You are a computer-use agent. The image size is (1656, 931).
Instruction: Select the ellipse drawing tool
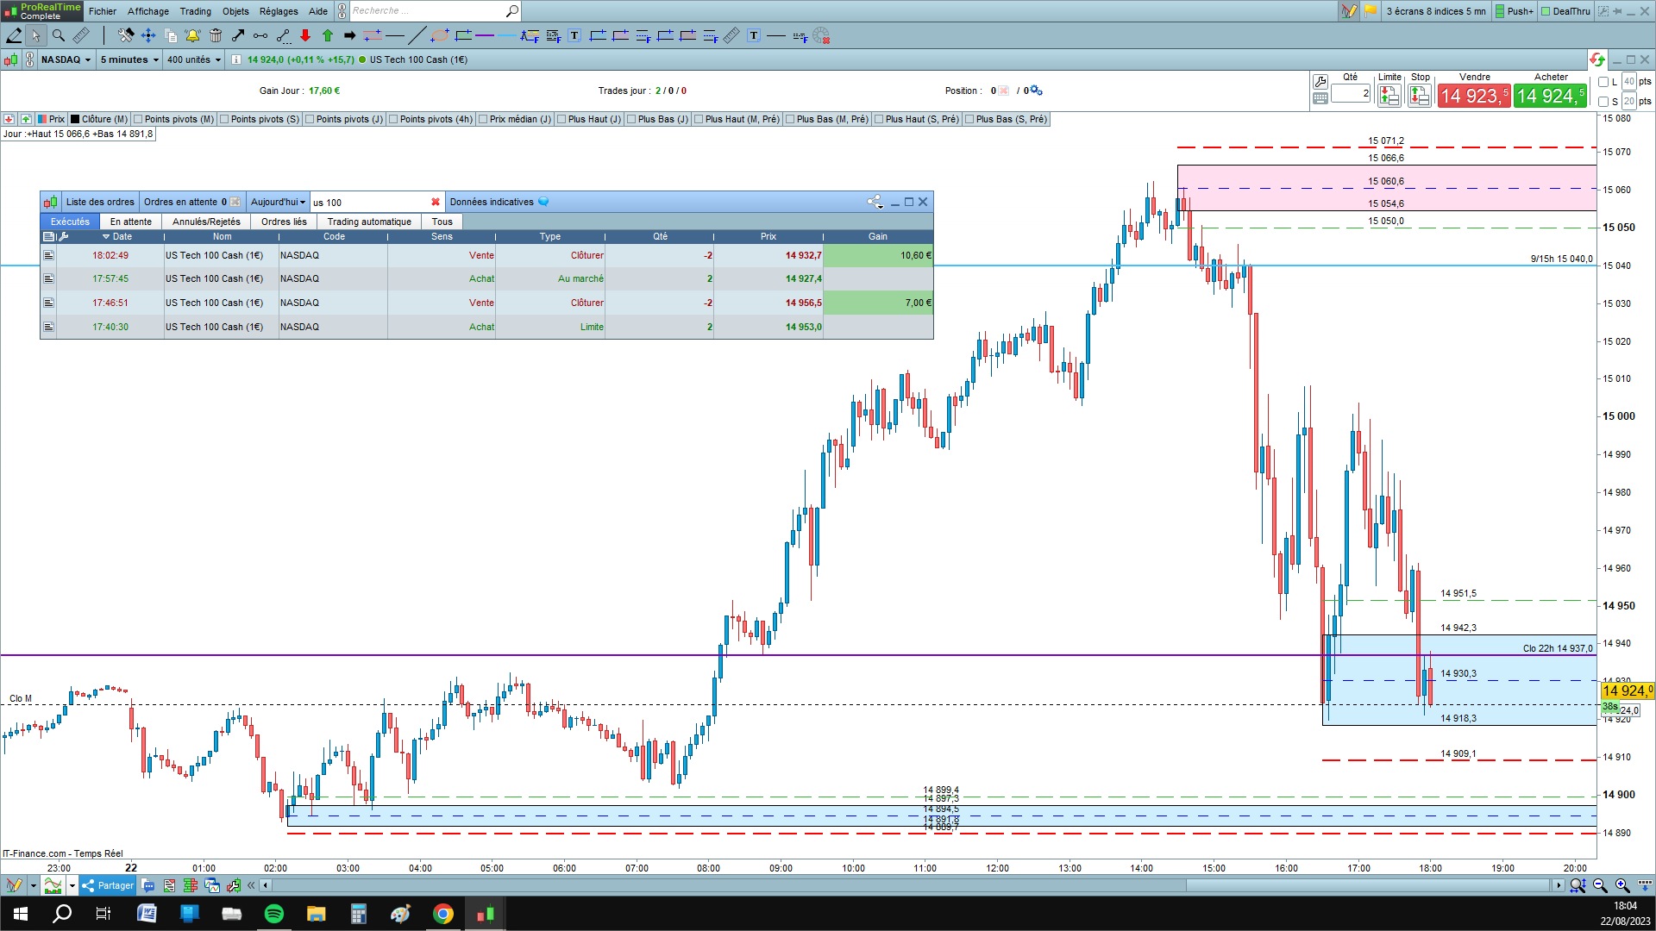(440, 35)
